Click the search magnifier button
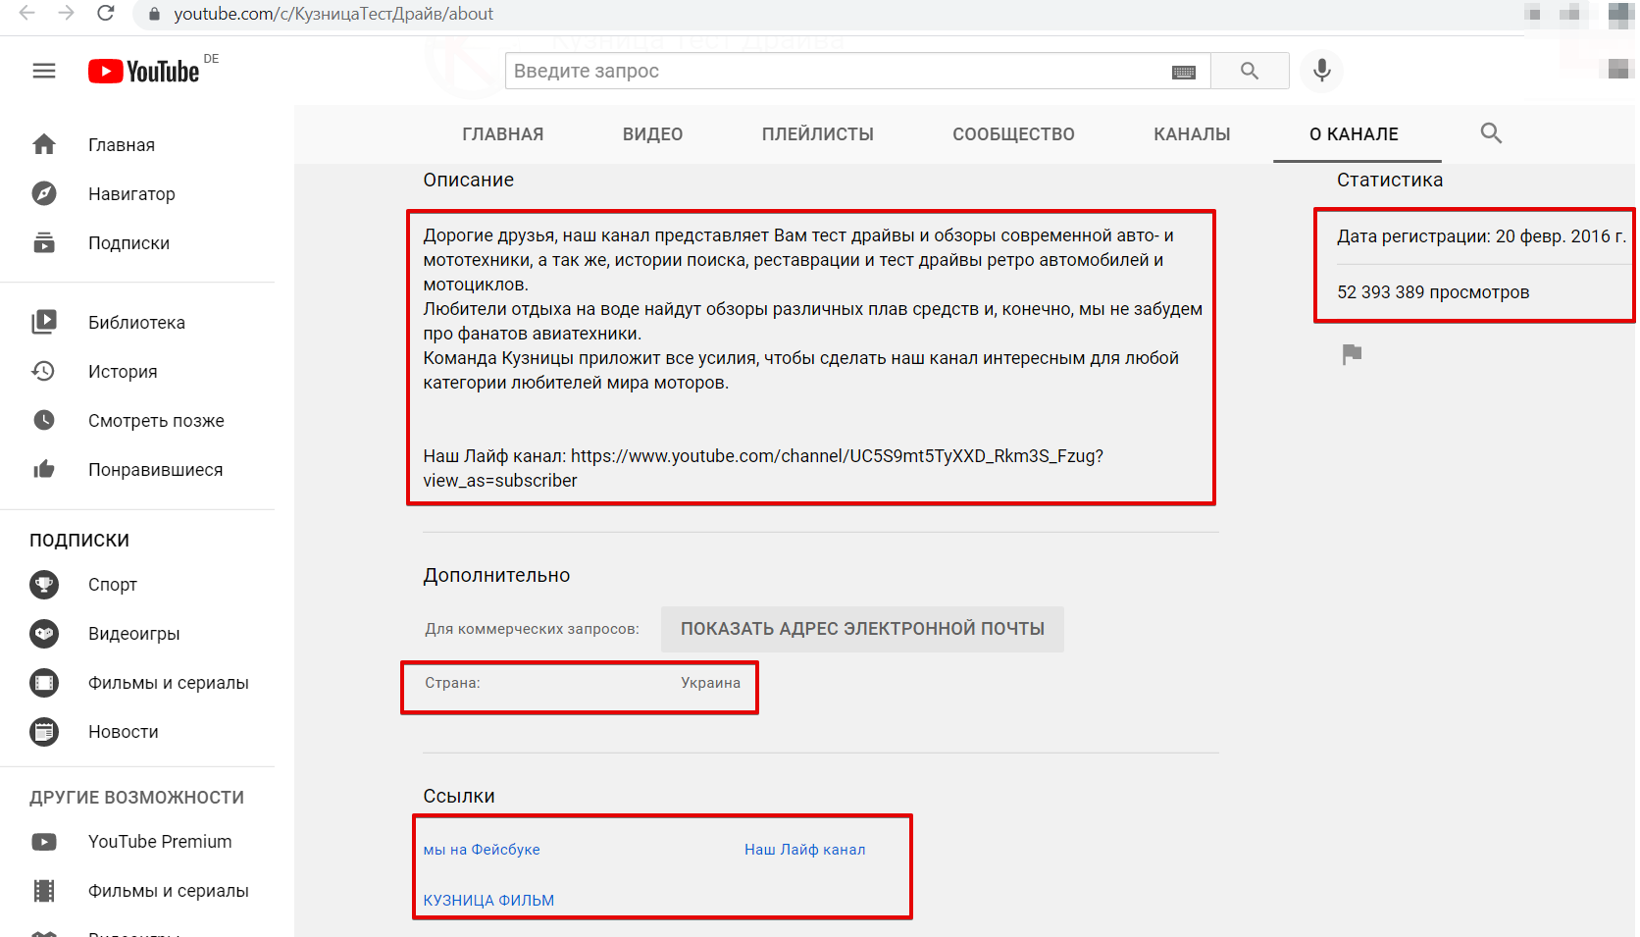1640x937 pixels. pyautogui.click(x=1250, y=71)
